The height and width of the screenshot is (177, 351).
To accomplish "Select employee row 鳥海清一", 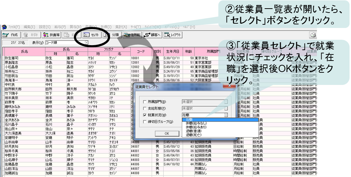I will tap(160, 80).
